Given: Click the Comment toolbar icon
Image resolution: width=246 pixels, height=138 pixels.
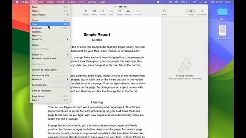Looking at the screenshot, I should (138, 13).
